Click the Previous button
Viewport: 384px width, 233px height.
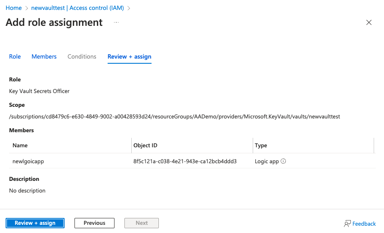(94, 223)
